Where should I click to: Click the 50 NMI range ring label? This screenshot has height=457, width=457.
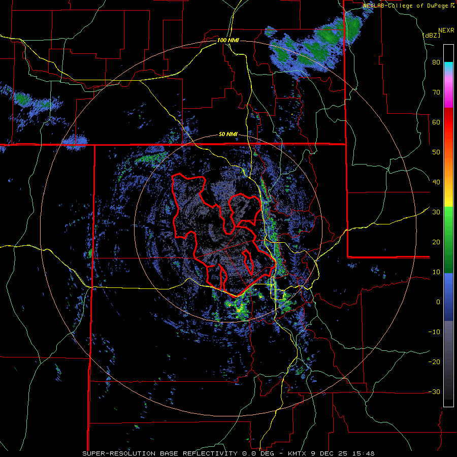point(228,135)
